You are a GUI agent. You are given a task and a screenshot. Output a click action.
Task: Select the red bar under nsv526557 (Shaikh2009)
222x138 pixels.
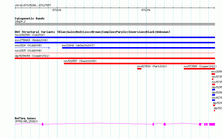[139, 64]
